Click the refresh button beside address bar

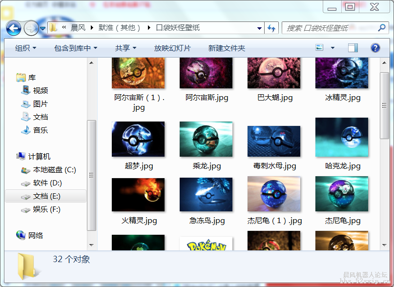coord(271,28)
